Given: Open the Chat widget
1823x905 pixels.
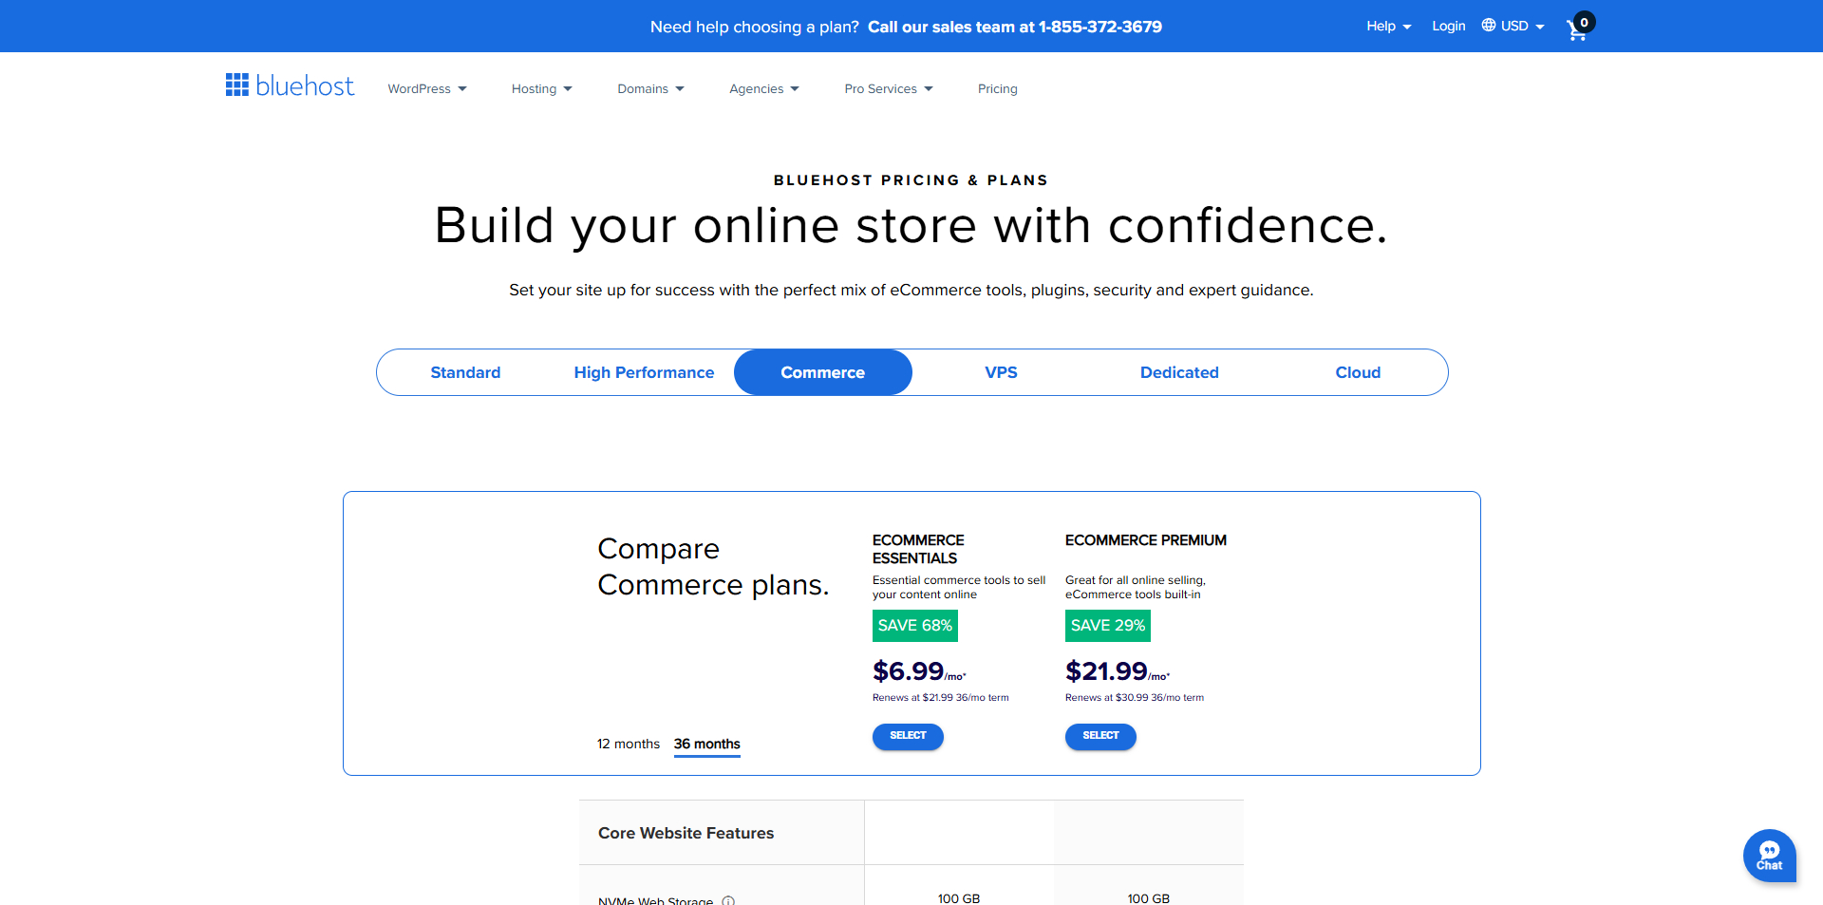Looking at the screenshot, I should pos(1769,856).
